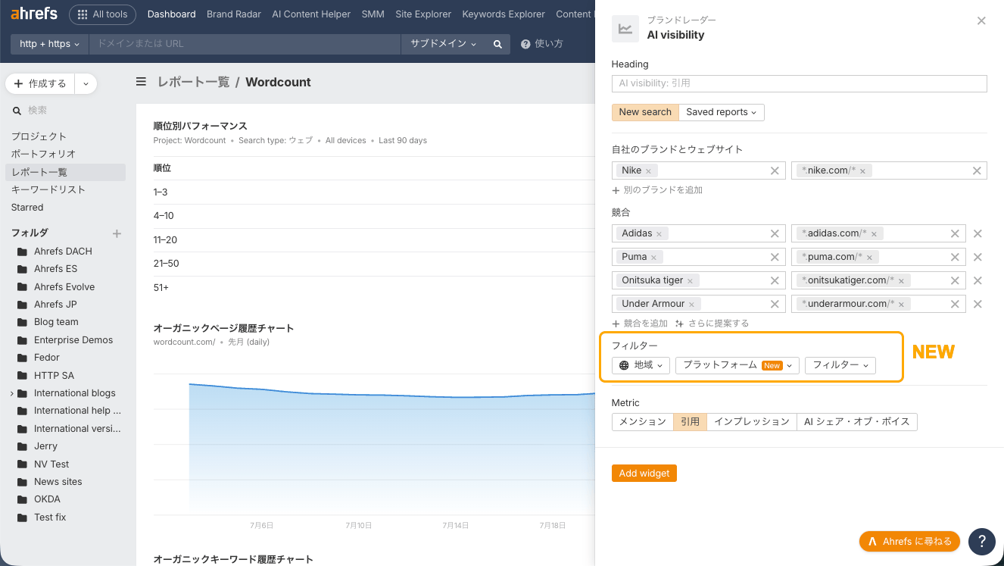This screenshot has width=1004, height=566.
Task: Click the Ahrefs logo
Action: 33,14
